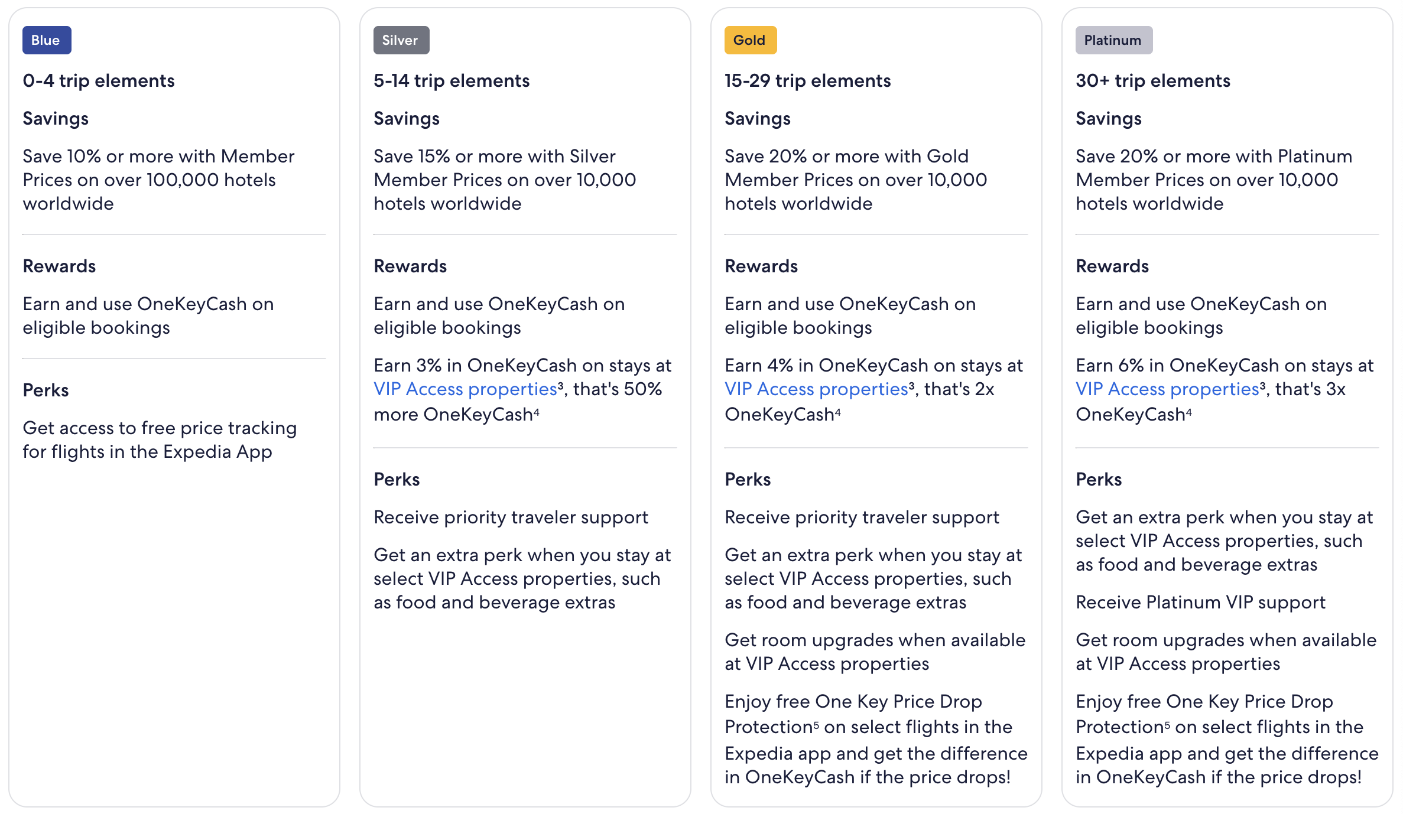Click free price tracking for flights text
This screenshot has width=1403, height=814.
click(x=160, y=439)
